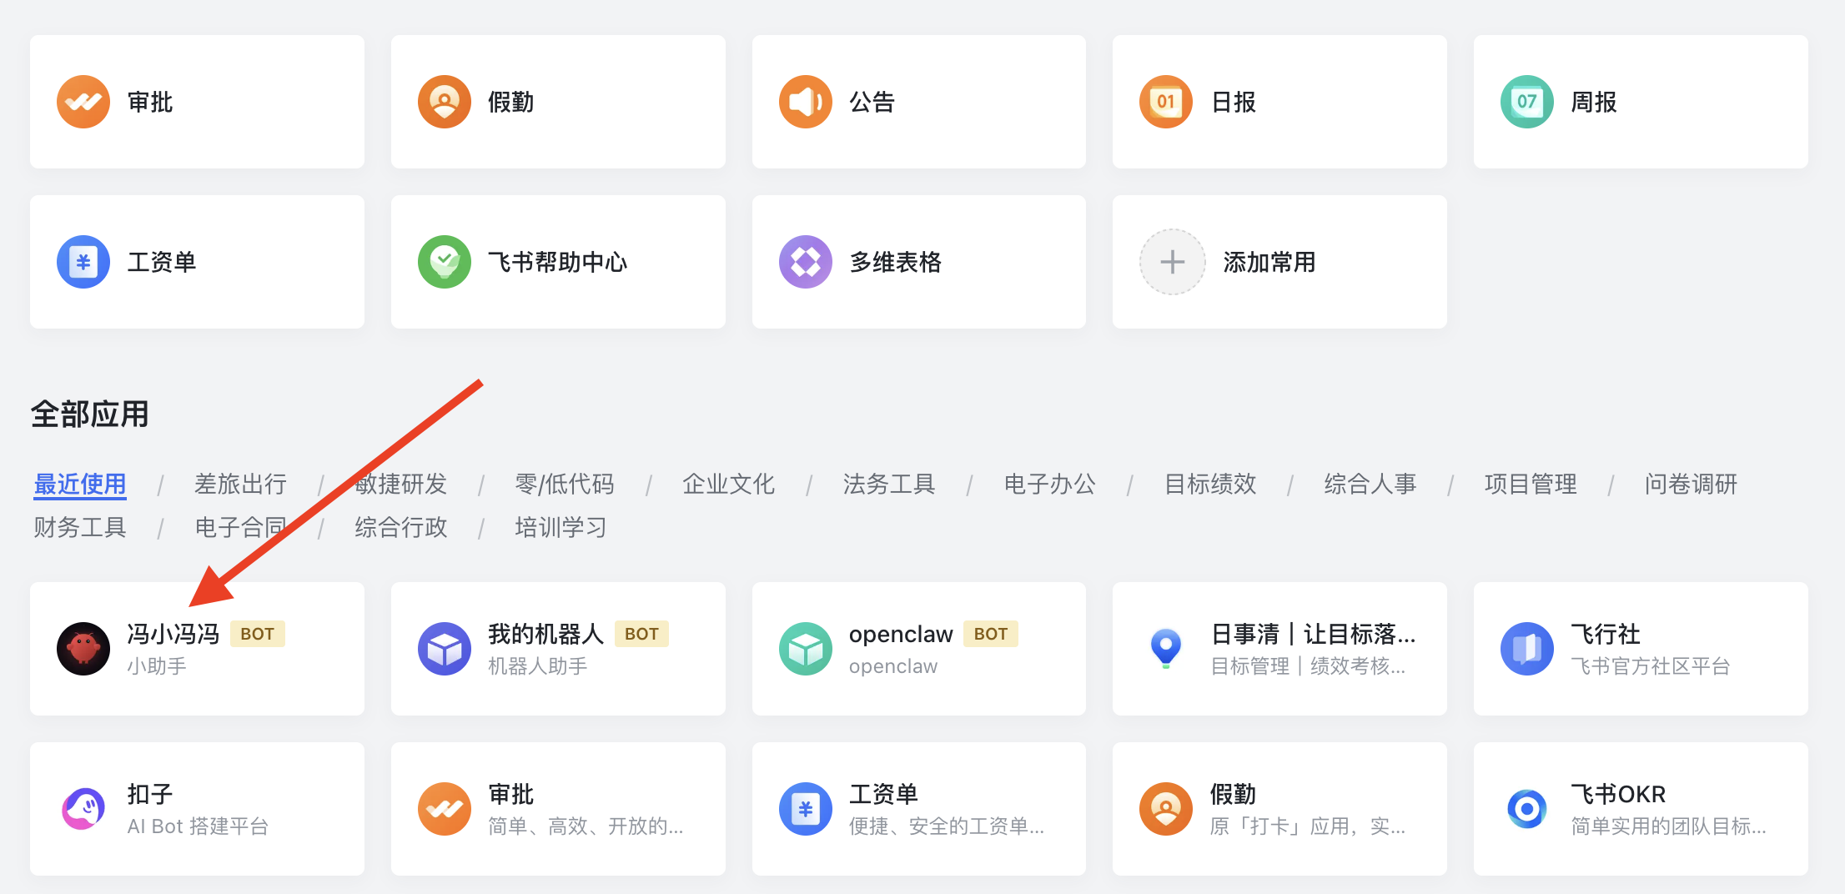Open the 飞行社 community app card
This screenshot has height=894, width=1845.
click(x=1641, y=649)
